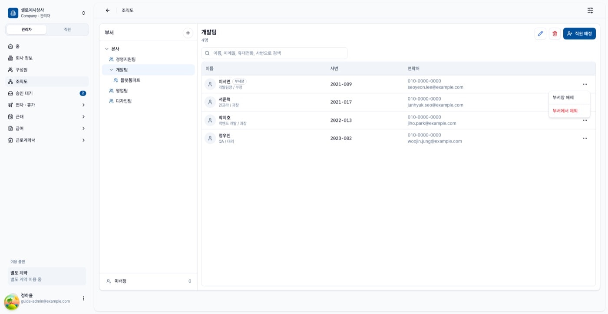The height and width of the screenshot is (314, 608).
Task: Go back using the left arrow icon
Action: point(108,10)
